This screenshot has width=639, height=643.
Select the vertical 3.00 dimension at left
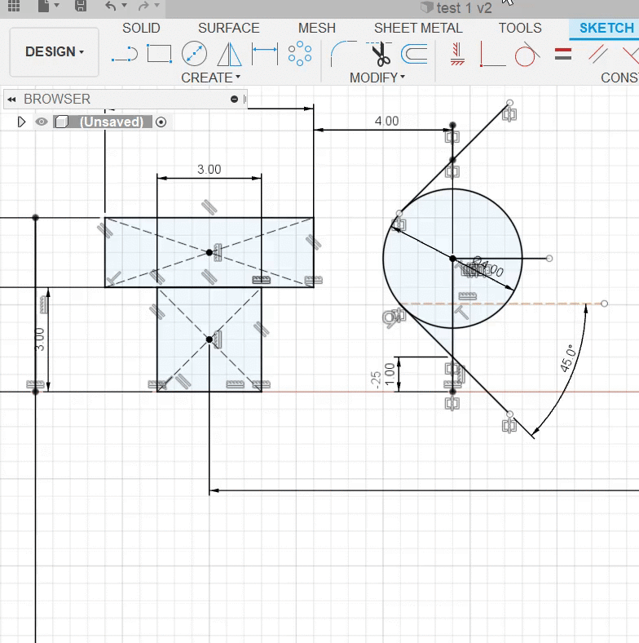[x=39, y=339]
